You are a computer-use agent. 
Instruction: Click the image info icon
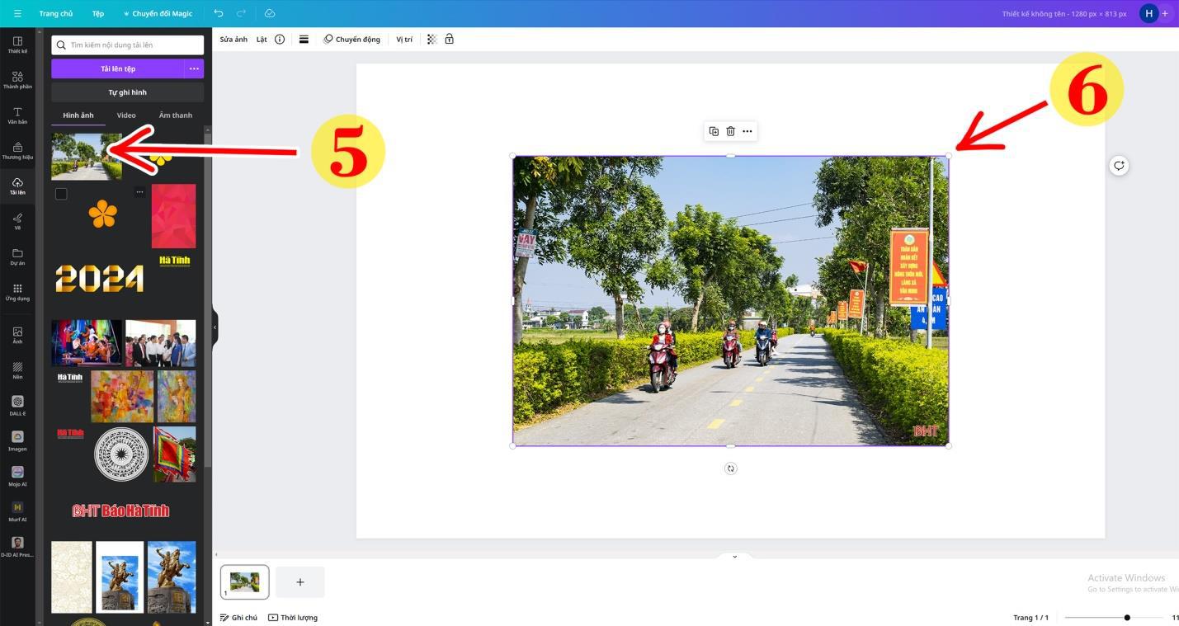tap(280, 39)
